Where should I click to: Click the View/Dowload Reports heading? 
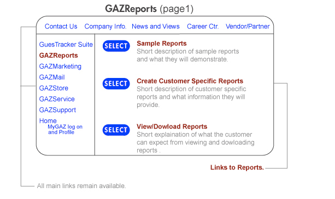click(172, 126)
